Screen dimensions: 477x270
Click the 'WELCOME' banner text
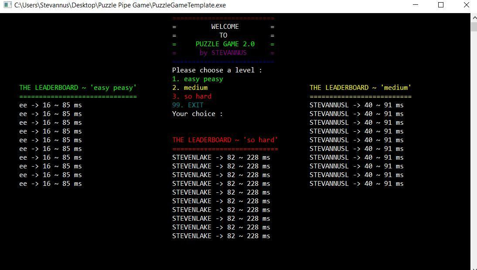(225, 27)
